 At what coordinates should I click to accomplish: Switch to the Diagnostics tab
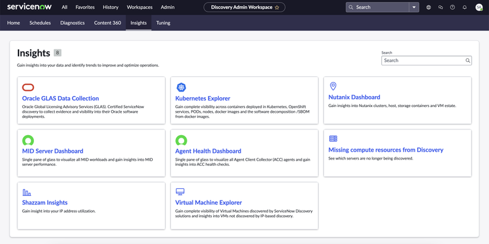click(x=73, y=22)
